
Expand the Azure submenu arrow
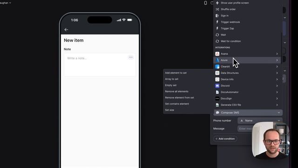point(277,60)
